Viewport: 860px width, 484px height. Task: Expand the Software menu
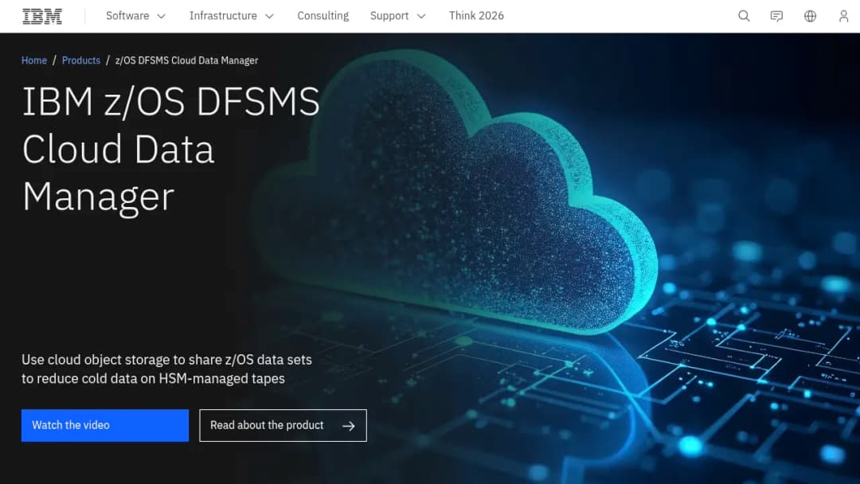[135, 16]
